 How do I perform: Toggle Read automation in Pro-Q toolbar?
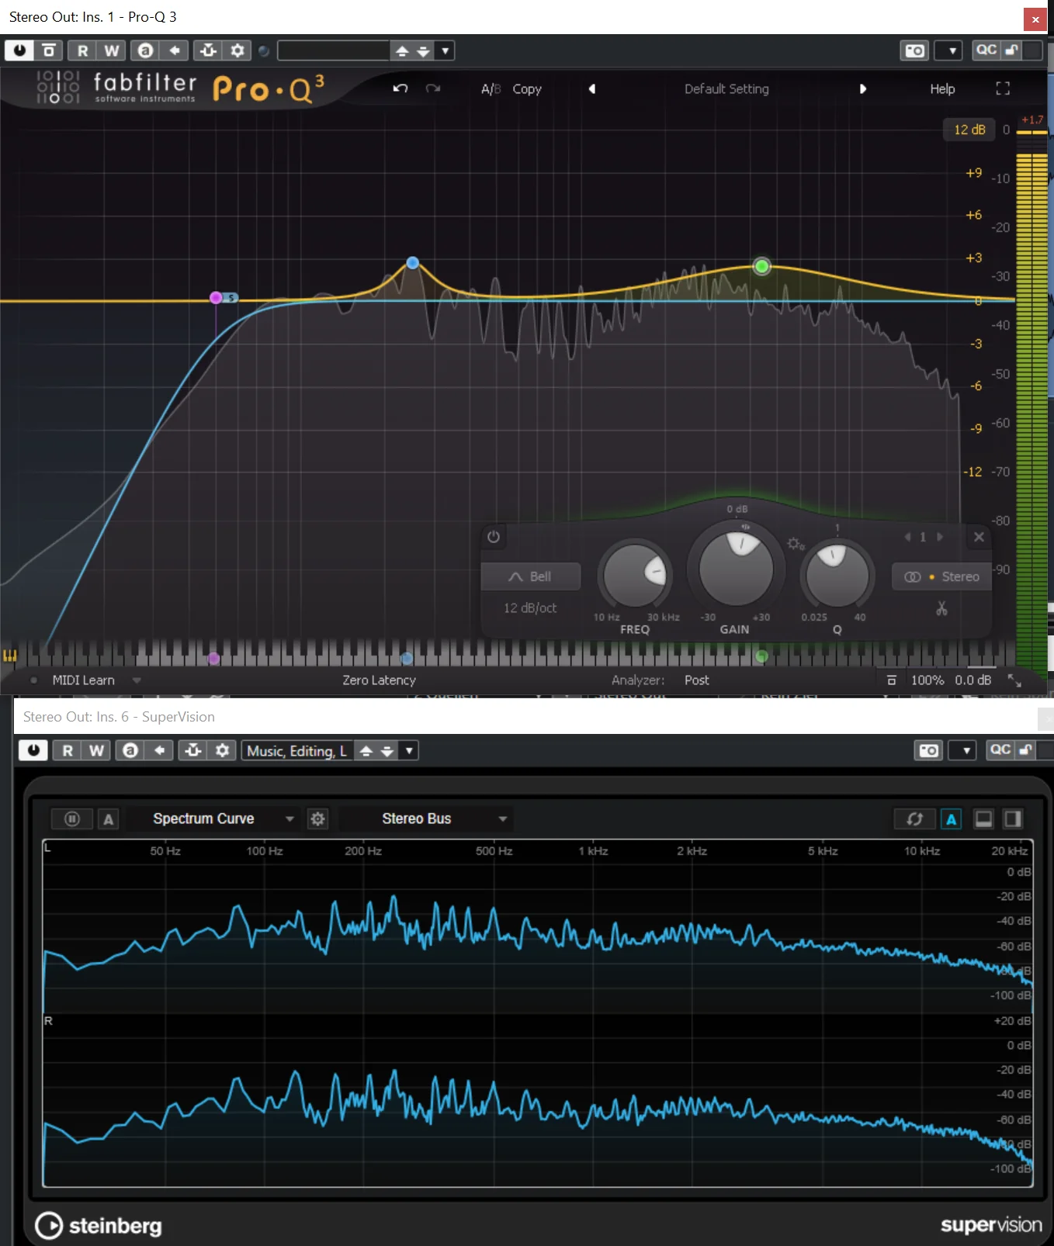coord(82,50)
